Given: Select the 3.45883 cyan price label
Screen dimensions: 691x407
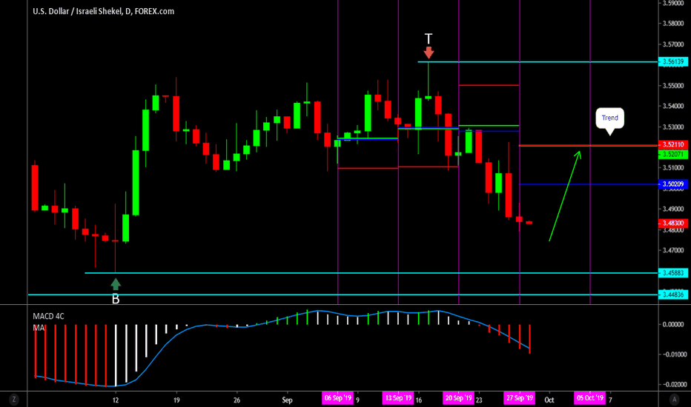Looking at the screenshot, I should (673, 273).
